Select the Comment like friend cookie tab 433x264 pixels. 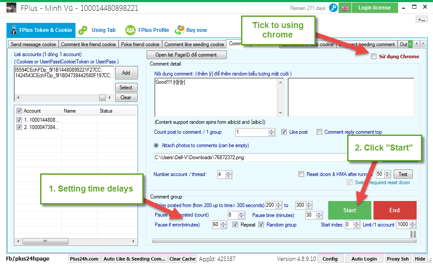click(88, 44)
